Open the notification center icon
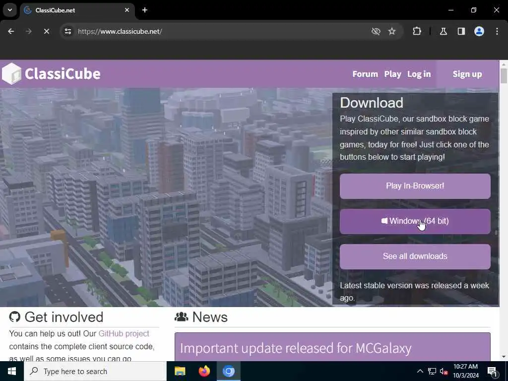Image resolution: width=508 pixels, height=381 pixels. coord(492,371)
